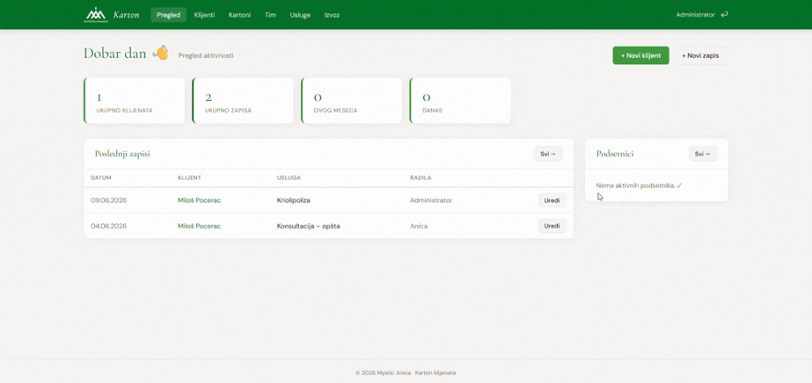
Task: Click the Pregled aktivnosti subtitle
Action: point(206,55)
